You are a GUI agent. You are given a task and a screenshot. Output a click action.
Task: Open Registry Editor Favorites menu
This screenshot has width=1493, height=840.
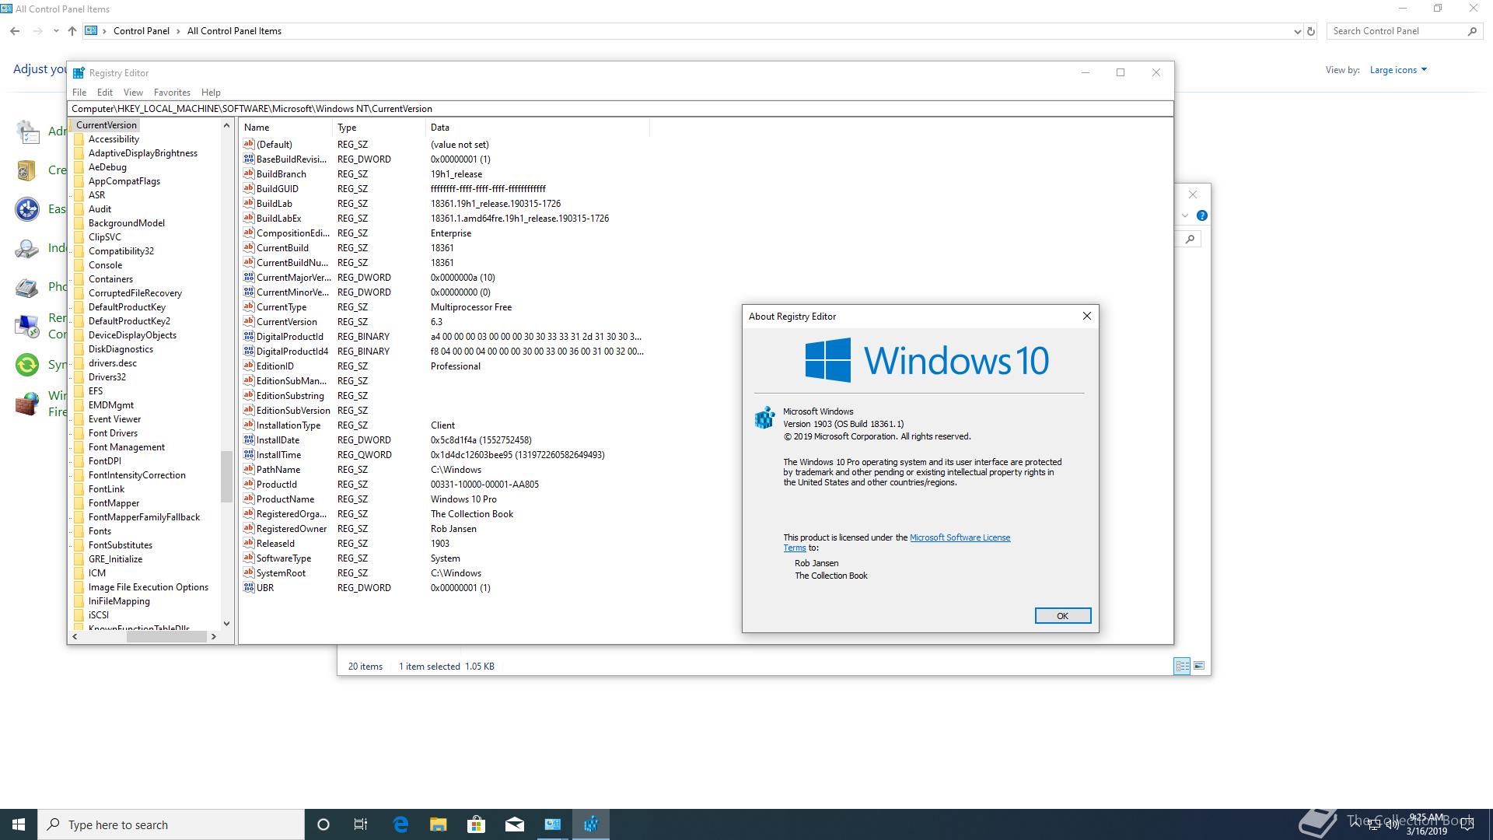point(172,92)
